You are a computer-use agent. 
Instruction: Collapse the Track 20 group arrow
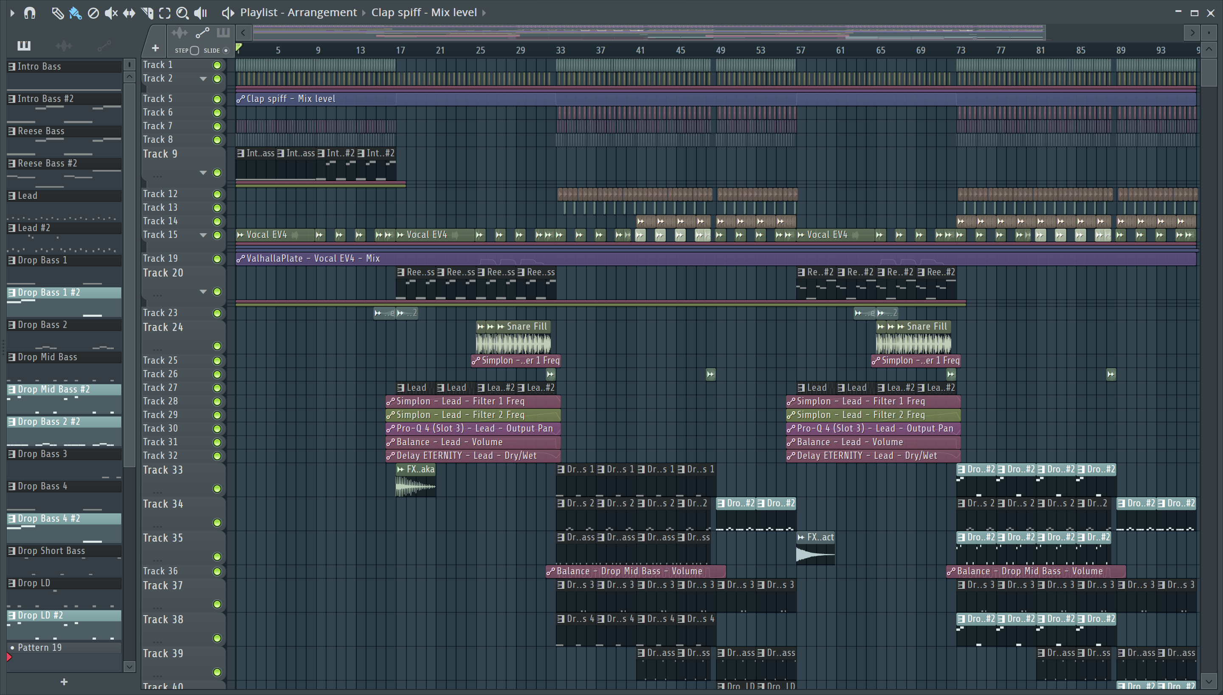pyautogui.click(x=203, y=292)
